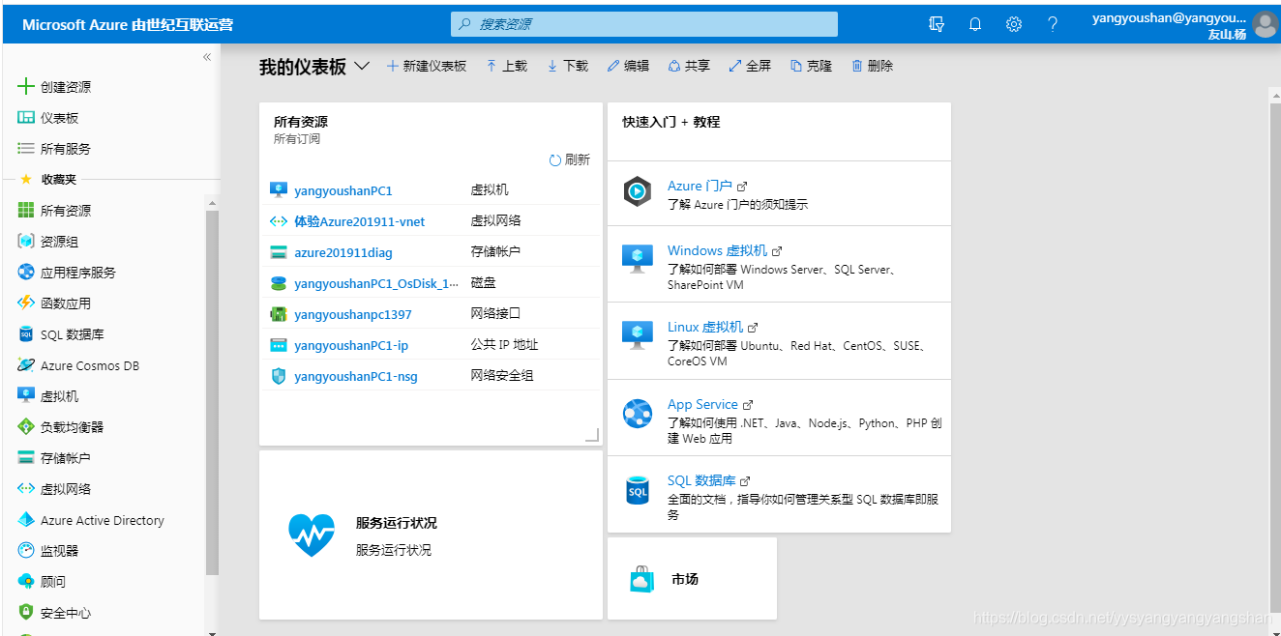Open 体验Azure201911-vnet resource link
This screenshot has width=1281, height=636.
tap(360, 221)
